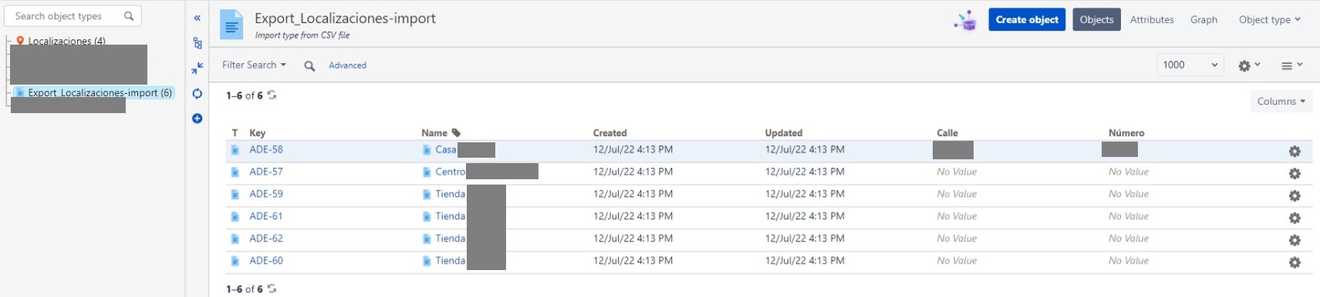Expand the Columns dropdown
The width and height of the screenshot is (1320, 297).
click(1281, 102)
